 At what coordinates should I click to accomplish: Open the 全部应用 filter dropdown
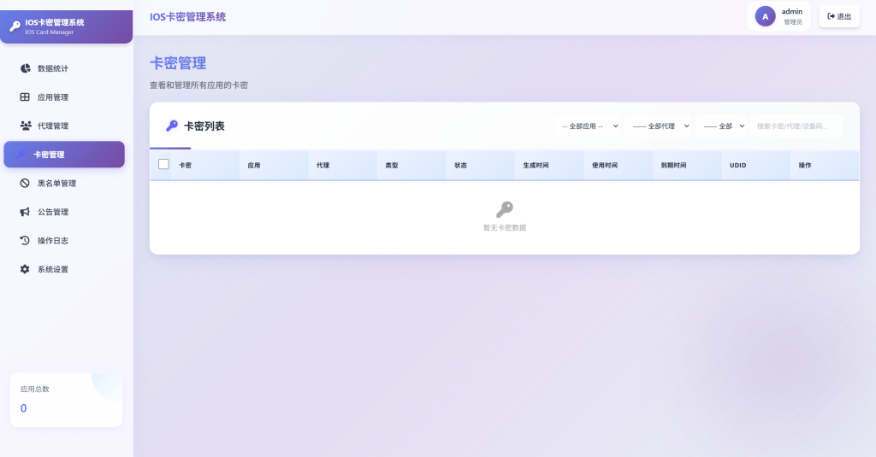(588, 126)
